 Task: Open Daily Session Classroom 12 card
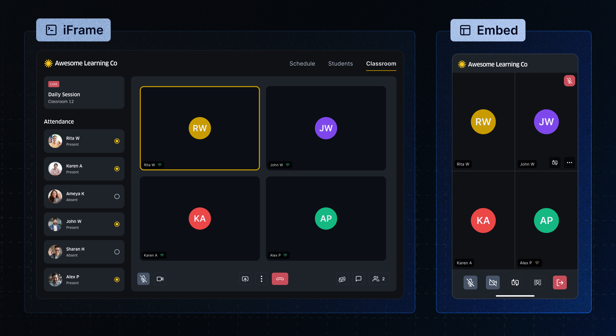[x=84, y=93]
